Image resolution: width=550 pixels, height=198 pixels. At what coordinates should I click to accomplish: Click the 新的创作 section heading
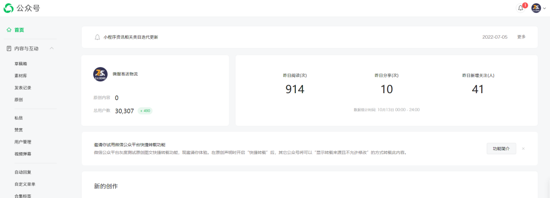coord(106,186)
